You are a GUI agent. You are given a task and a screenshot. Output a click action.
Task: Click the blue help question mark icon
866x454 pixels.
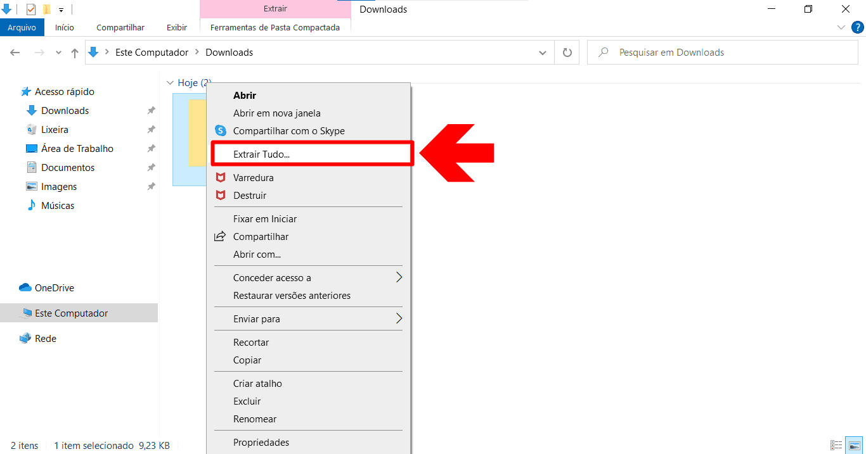[856, 27]
